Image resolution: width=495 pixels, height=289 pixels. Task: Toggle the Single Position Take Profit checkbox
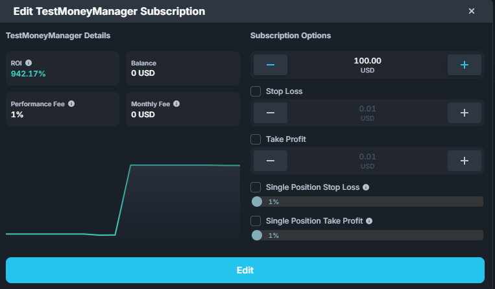[x=256, y=221]
